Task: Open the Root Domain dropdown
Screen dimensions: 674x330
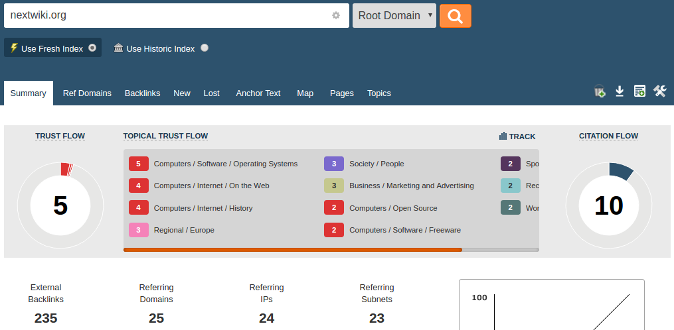Action: pos(394,15)
